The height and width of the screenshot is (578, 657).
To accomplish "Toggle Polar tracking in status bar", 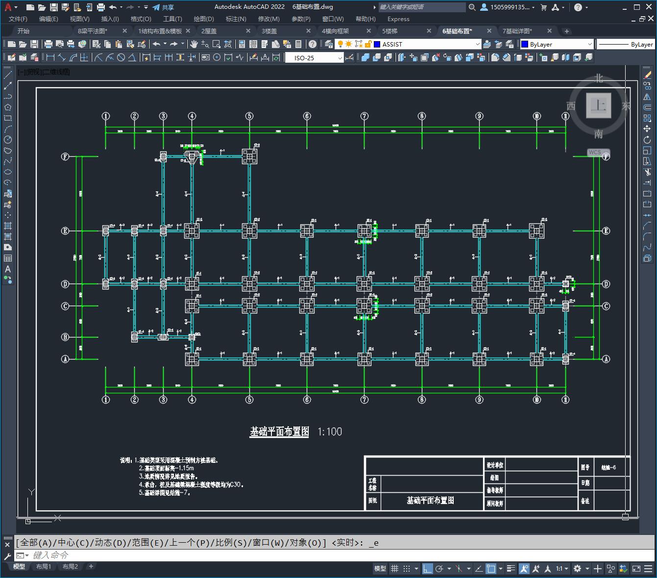I will (439, 568).
